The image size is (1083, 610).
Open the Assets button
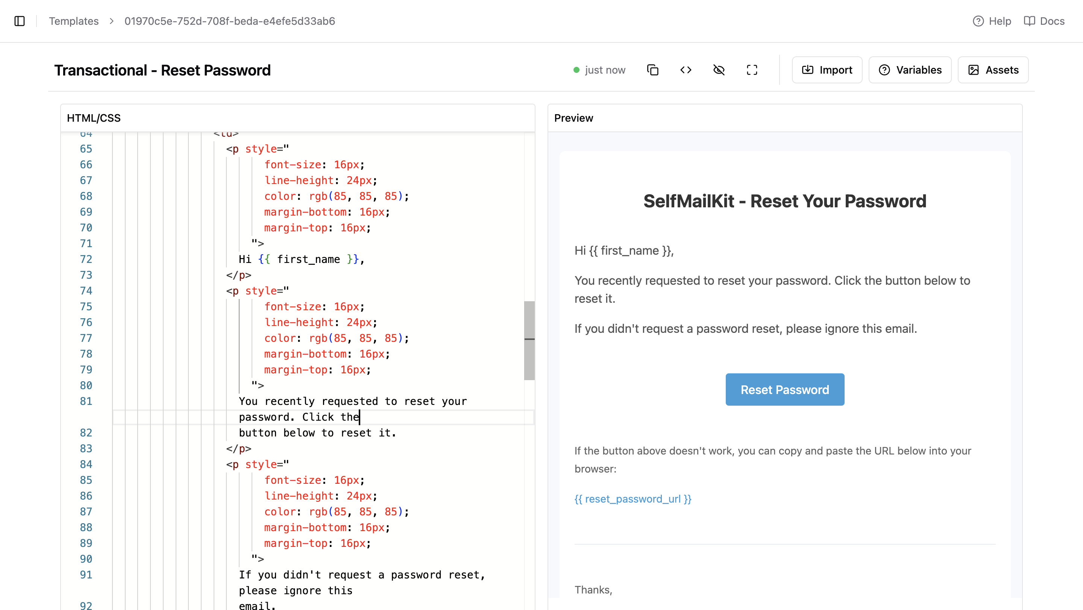coord(993,70)
